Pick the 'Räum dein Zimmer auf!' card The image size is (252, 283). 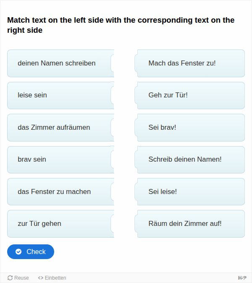[x=190, y=224]
